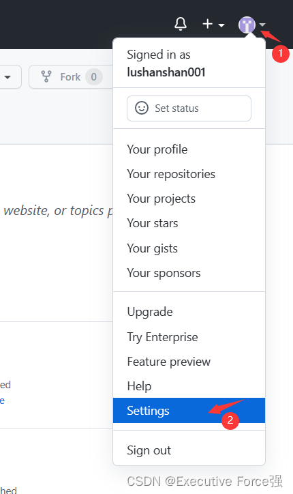View Your stars
The width and height of the screenshot is (293, 494).
(x=189, y=223)
